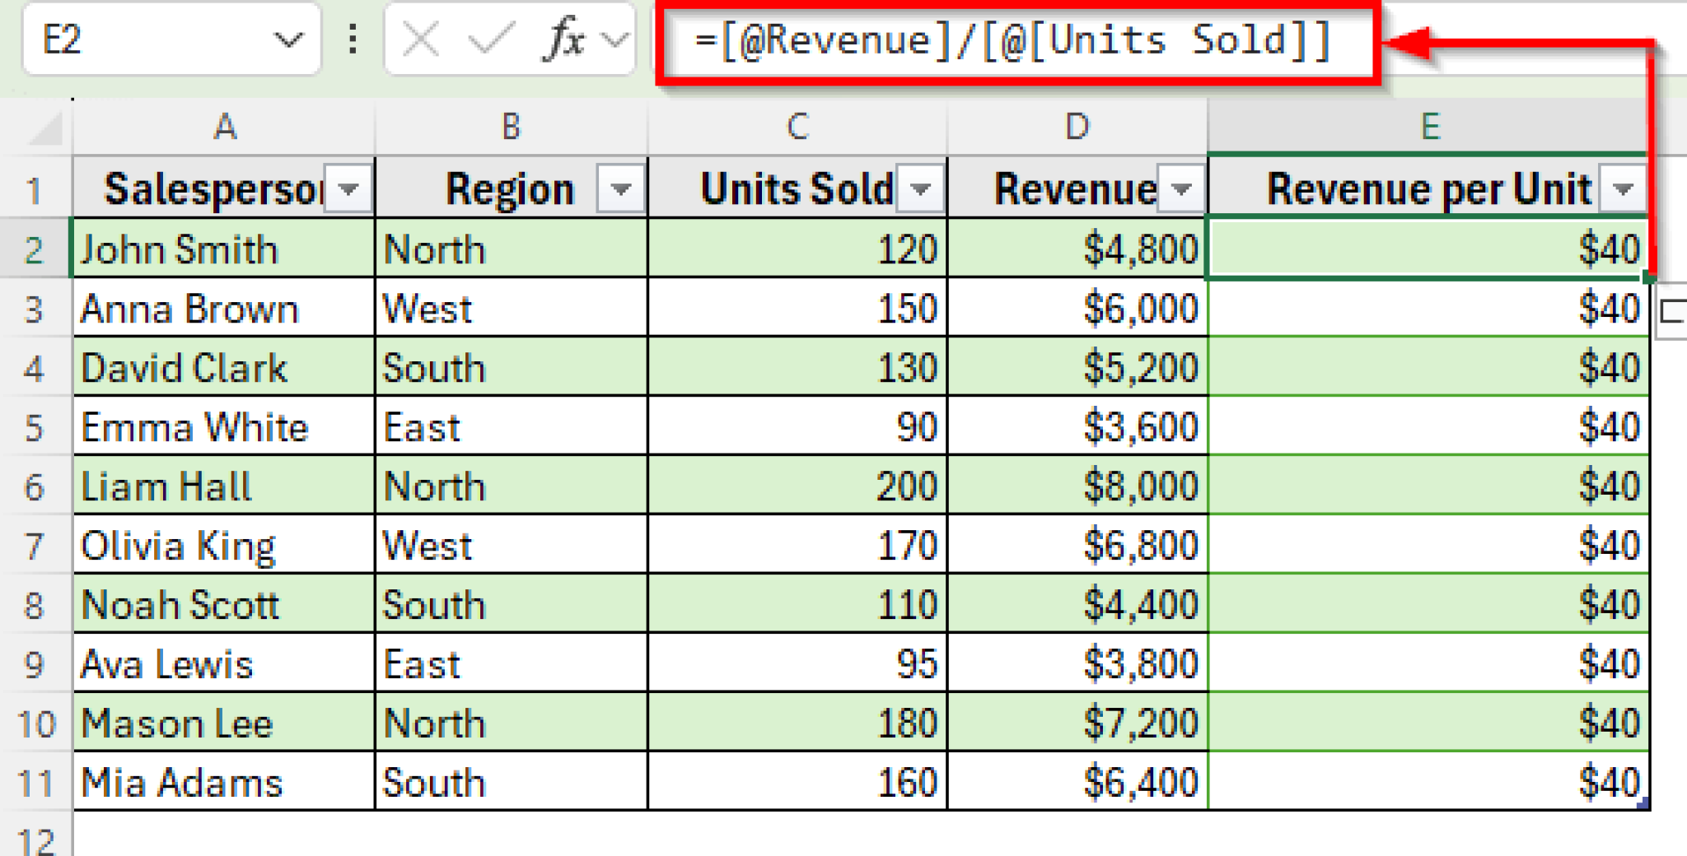The height and width of the screenshot is (856, 1687).
Task: Click the Cancel X icon in formula bar
Action: pyautogui.click(x=421, y=40)
